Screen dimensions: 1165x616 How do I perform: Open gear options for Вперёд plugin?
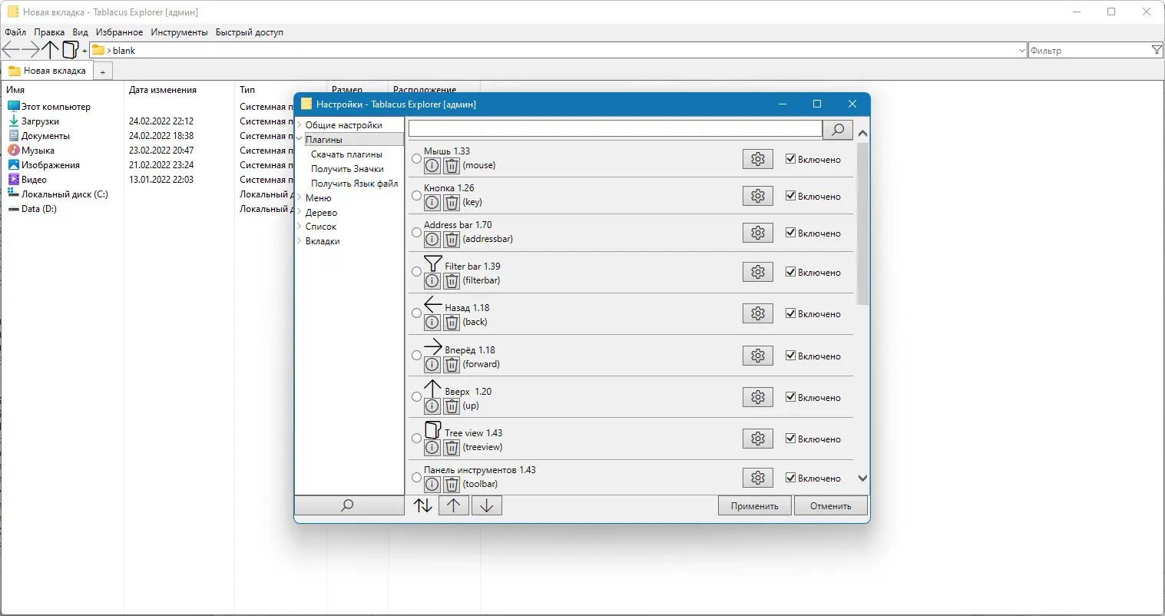[x=758, y=356]
